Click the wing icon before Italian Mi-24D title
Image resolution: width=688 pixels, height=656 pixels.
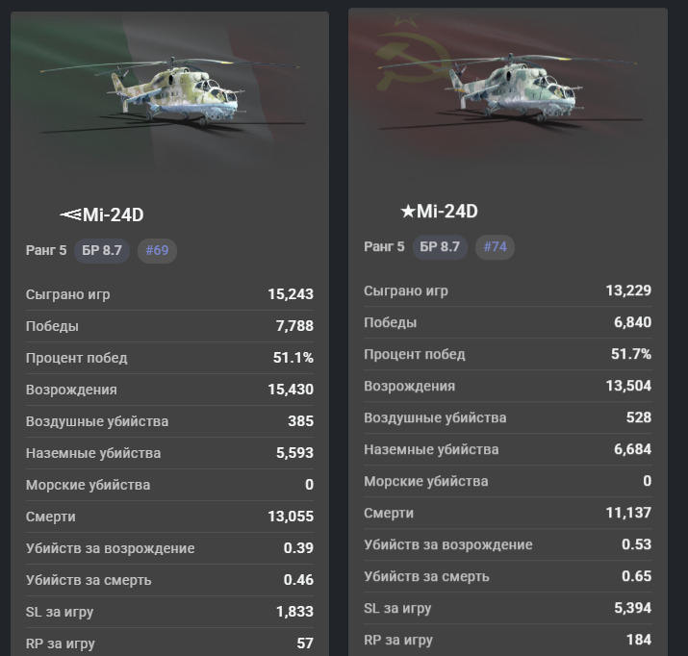[x=70, y=215]
